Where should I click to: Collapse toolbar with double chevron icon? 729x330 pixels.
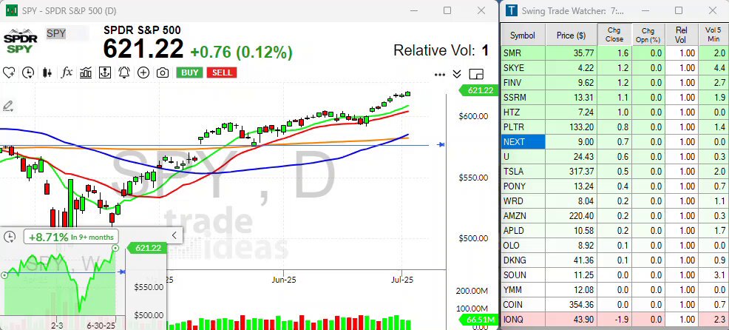coord(457,74)
